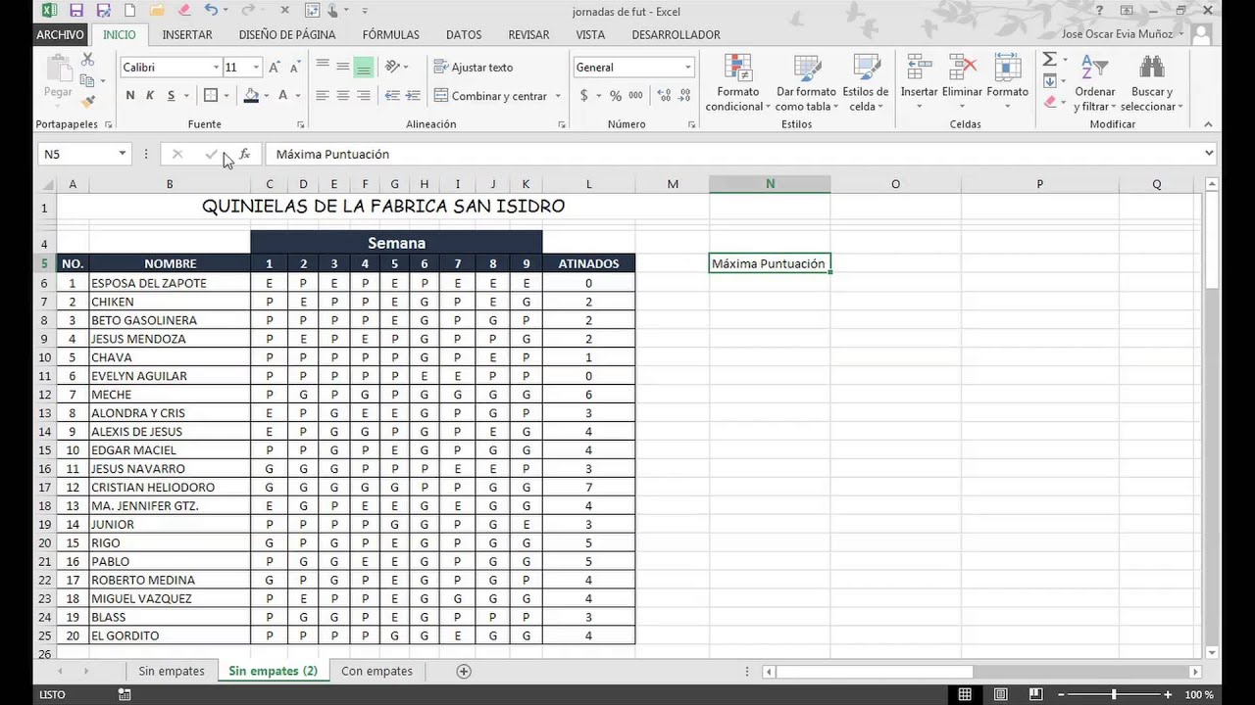1255x705 pixels.
Task: Click the Percent style icon
Action: tap(616, 96)
